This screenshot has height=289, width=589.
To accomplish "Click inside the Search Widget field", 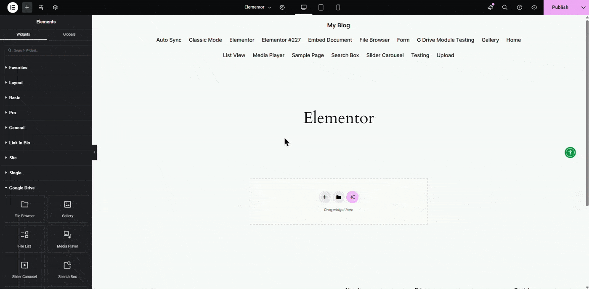I will coord(46,50).
